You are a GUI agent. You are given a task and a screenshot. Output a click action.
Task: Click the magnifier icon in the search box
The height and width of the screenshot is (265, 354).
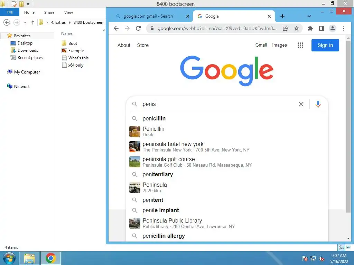point(134,104)
